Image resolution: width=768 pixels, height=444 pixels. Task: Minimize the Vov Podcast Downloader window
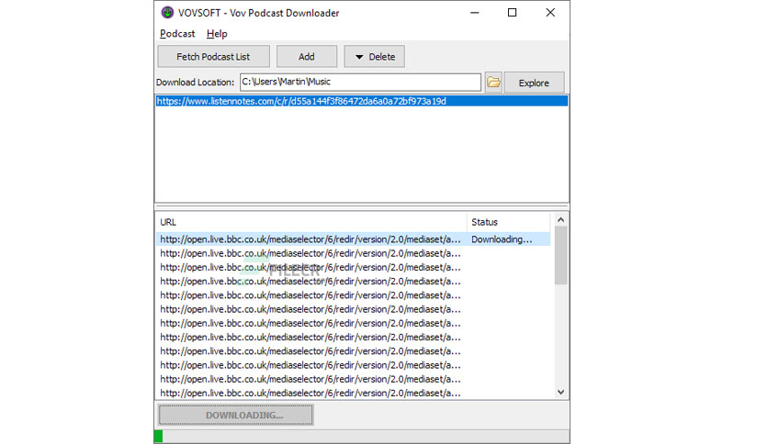(474, 13)
